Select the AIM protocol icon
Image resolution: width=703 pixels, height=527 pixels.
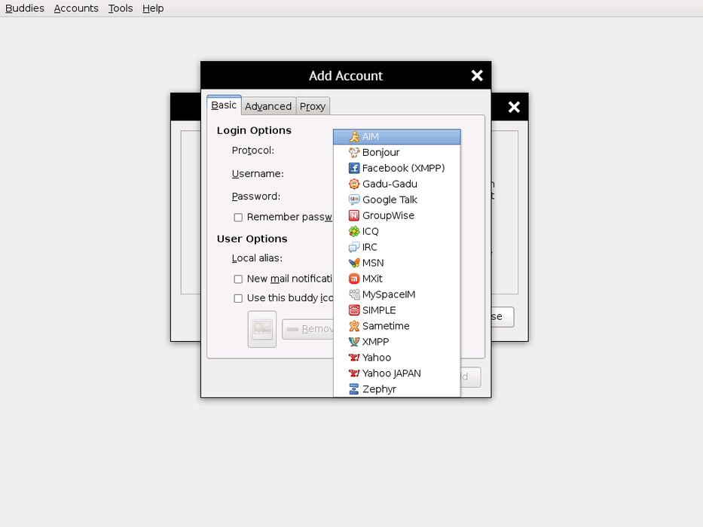coord(354,137)
